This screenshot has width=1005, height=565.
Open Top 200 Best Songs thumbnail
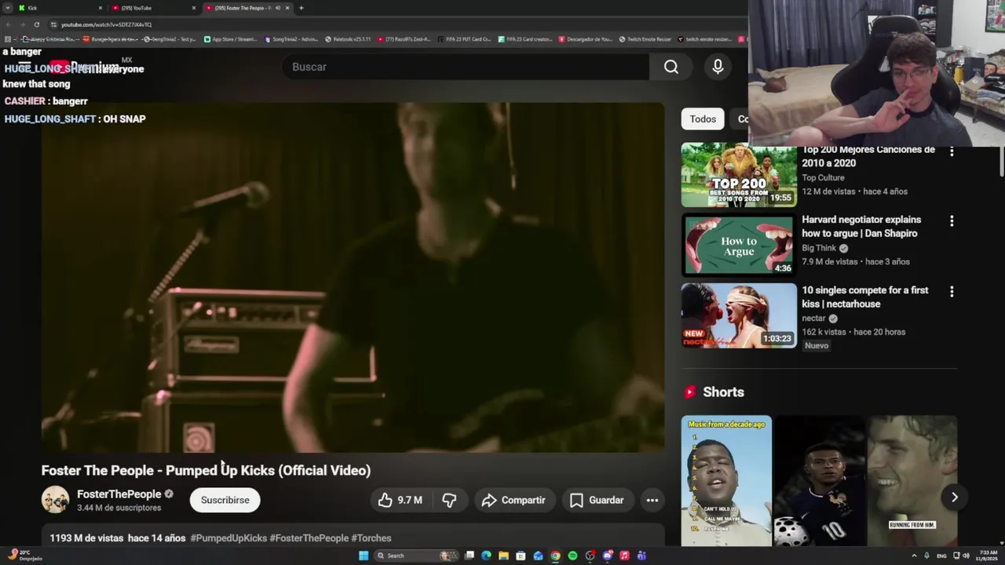pyautogui.click(x=739, y=175)
